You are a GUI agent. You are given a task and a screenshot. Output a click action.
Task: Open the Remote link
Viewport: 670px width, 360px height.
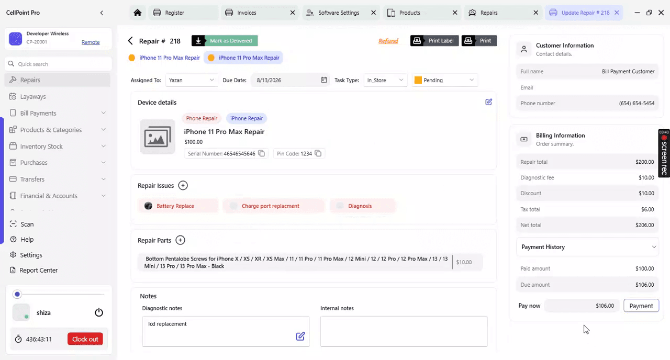pos(91,42)
